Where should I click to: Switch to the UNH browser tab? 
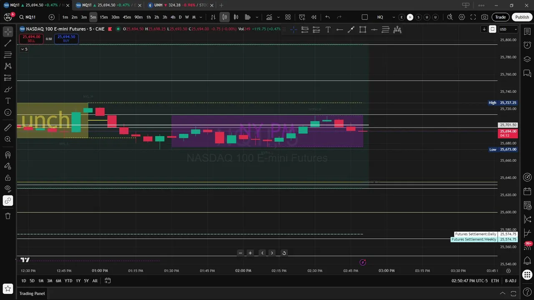pos(181,5)
